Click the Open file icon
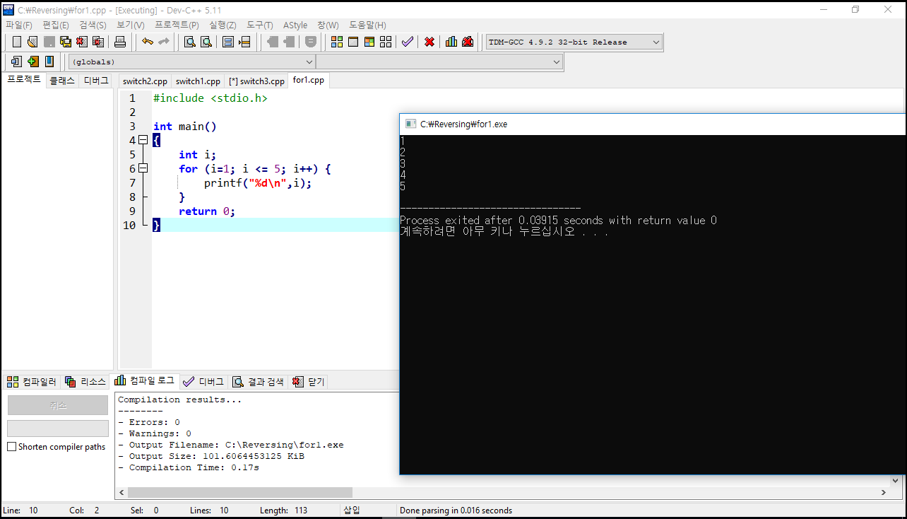The width and height of the screenshot is (907, 519). (x=32, y=42)
